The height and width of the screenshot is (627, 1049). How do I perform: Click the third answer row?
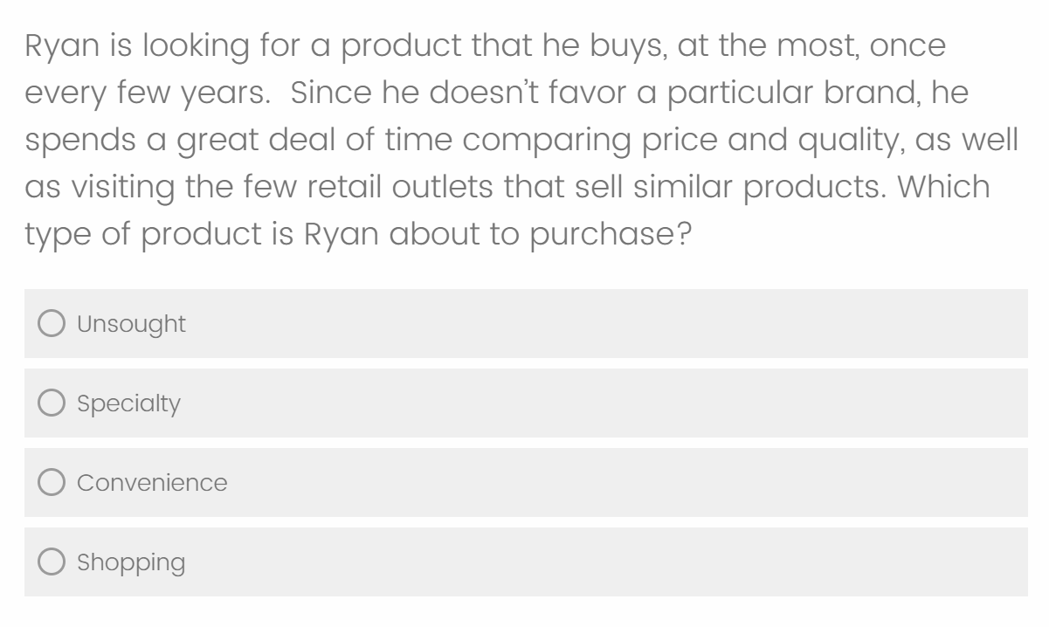tap(524, 482)
